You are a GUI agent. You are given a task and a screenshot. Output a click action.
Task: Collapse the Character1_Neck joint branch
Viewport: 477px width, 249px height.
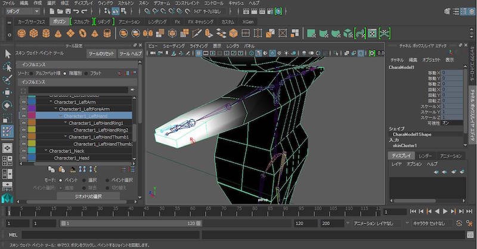(x=46, y=151)
